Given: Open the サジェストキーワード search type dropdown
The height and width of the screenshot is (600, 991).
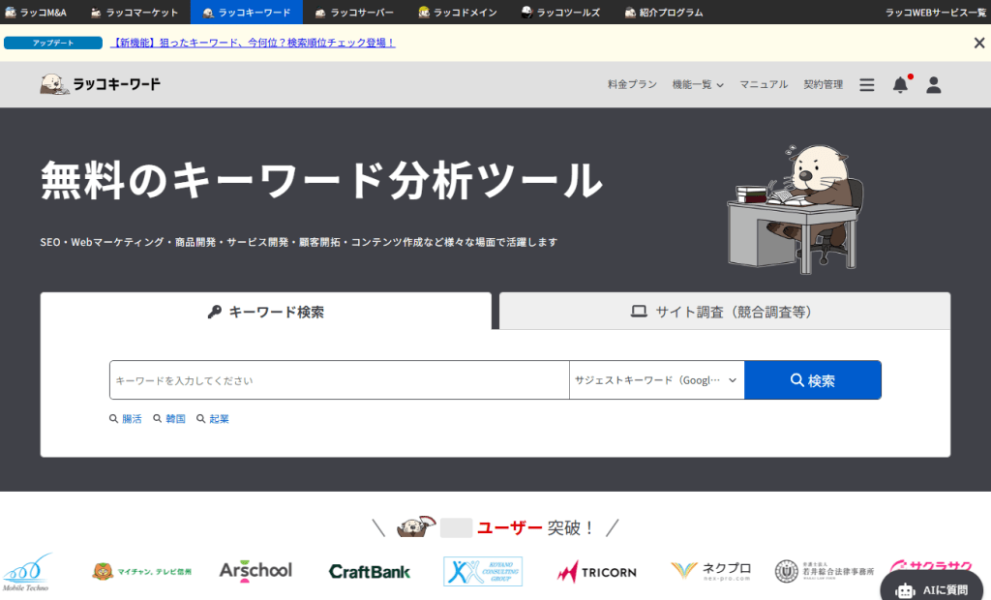Looking at the screenshot, I should point(656,380).
